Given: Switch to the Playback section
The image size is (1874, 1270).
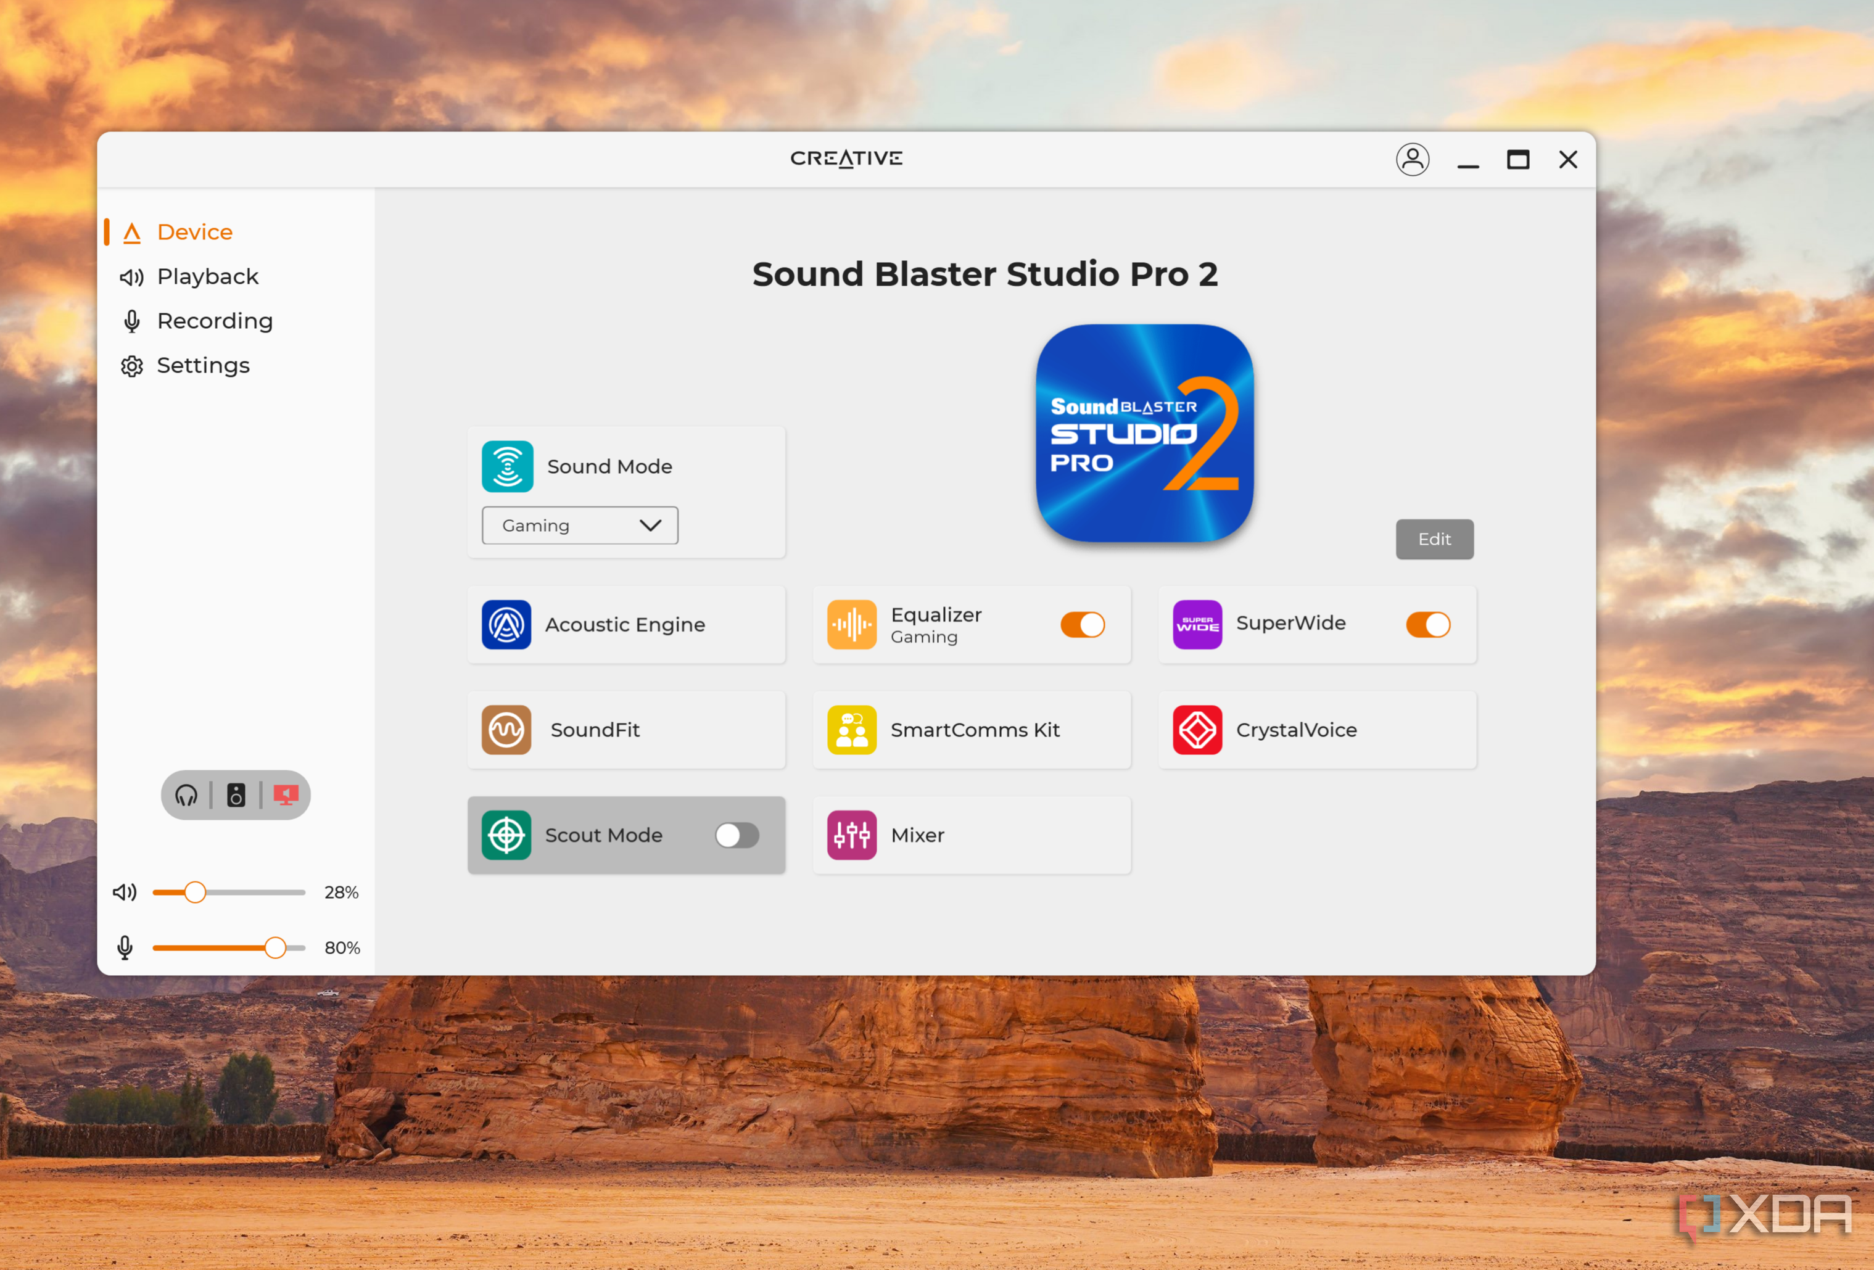Looking at the screenshot, I should (208, 276).
